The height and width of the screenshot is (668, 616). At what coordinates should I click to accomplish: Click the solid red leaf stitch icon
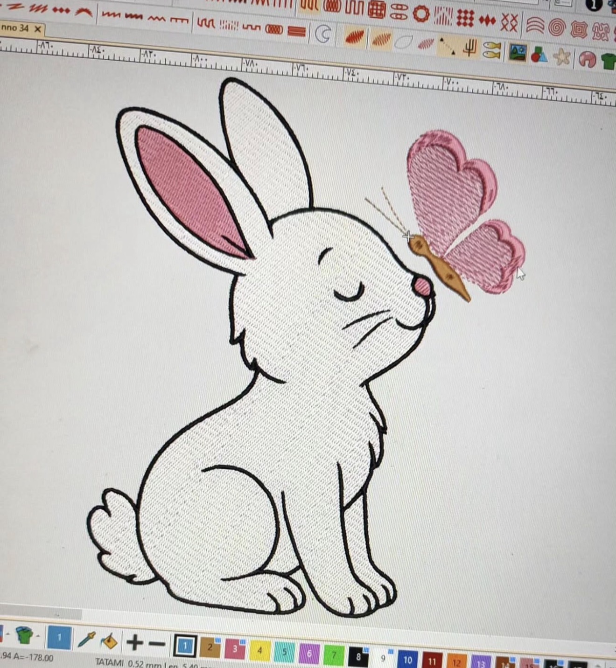coord(355,36)
